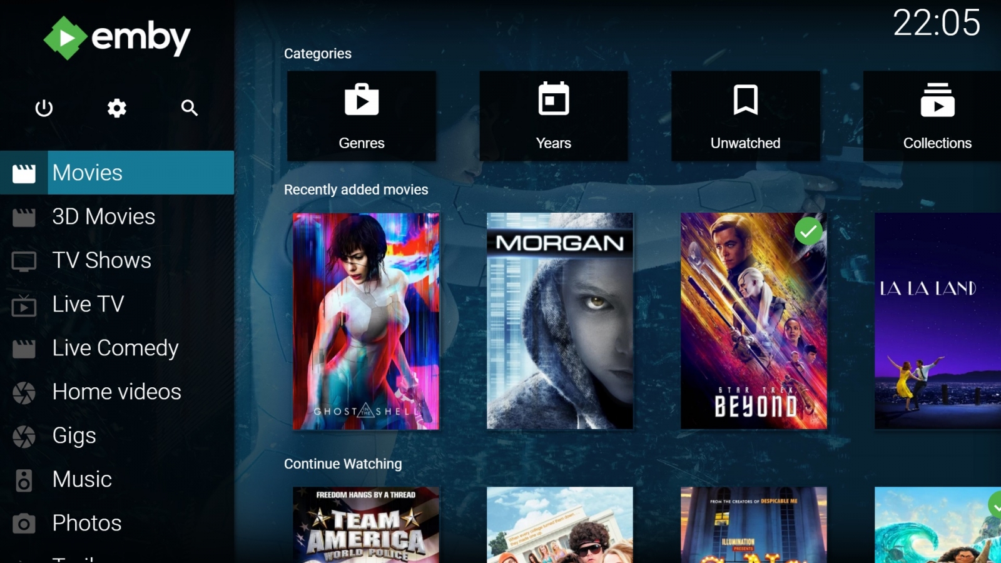Open the Morgan movie poster
Screen dimensions: 1001x563
click(560, 321)
